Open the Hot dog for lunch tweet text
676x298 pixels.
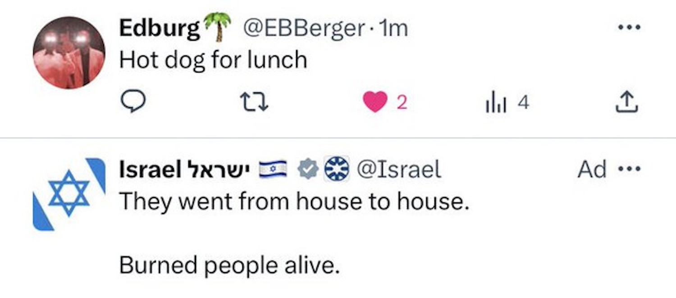[213, 60]
